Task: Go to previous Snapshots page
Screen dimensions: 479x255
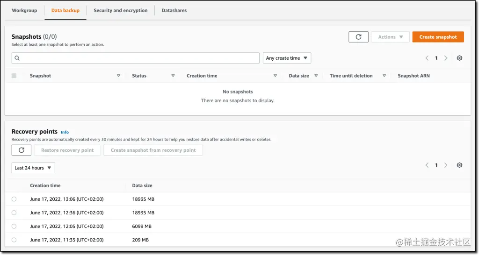Action: click(x=427, y=58)
